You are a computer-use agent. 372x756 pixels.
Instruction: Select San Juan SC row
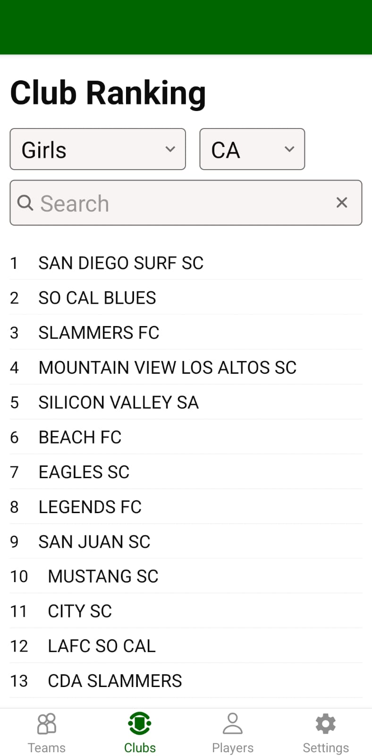point(94,542)
